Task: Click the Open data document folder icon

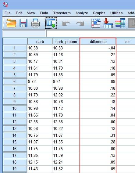Action: [x=11, y=23]
